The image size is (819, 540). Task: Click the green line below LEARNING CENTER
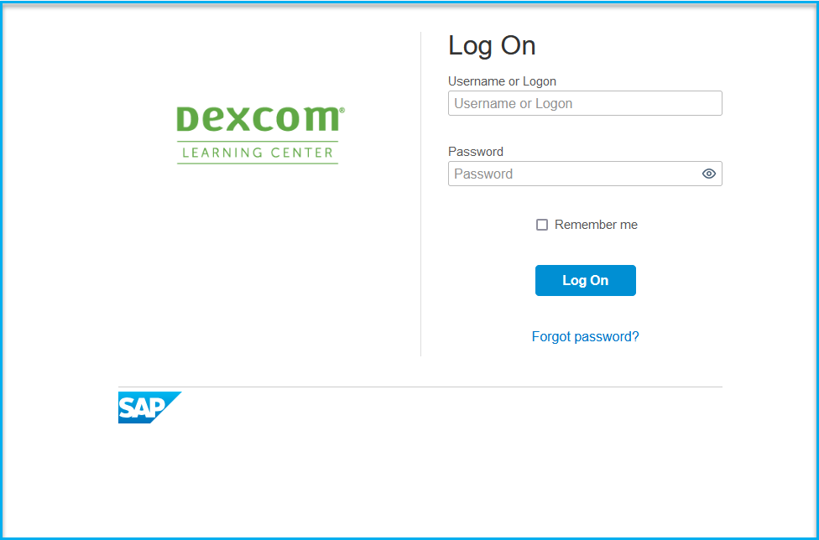pos(258,164)
